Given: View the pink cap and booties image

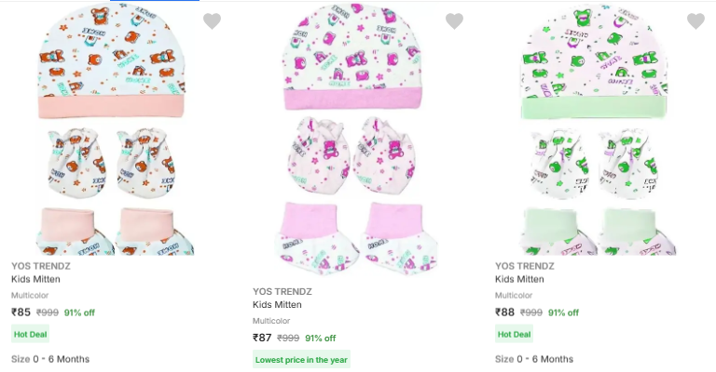Looking at the screenshot, I should (x=358, y=139).
